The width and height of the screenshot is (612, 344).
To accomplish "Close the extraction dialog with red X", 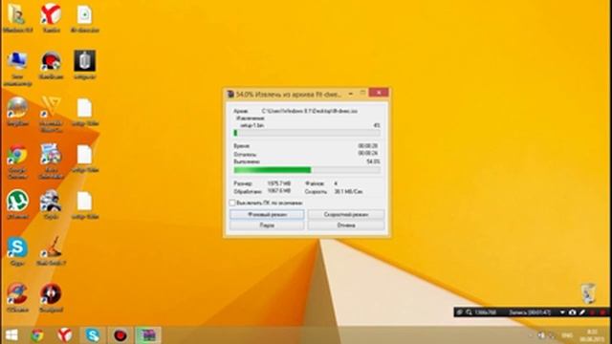I will tap(379, 93).
